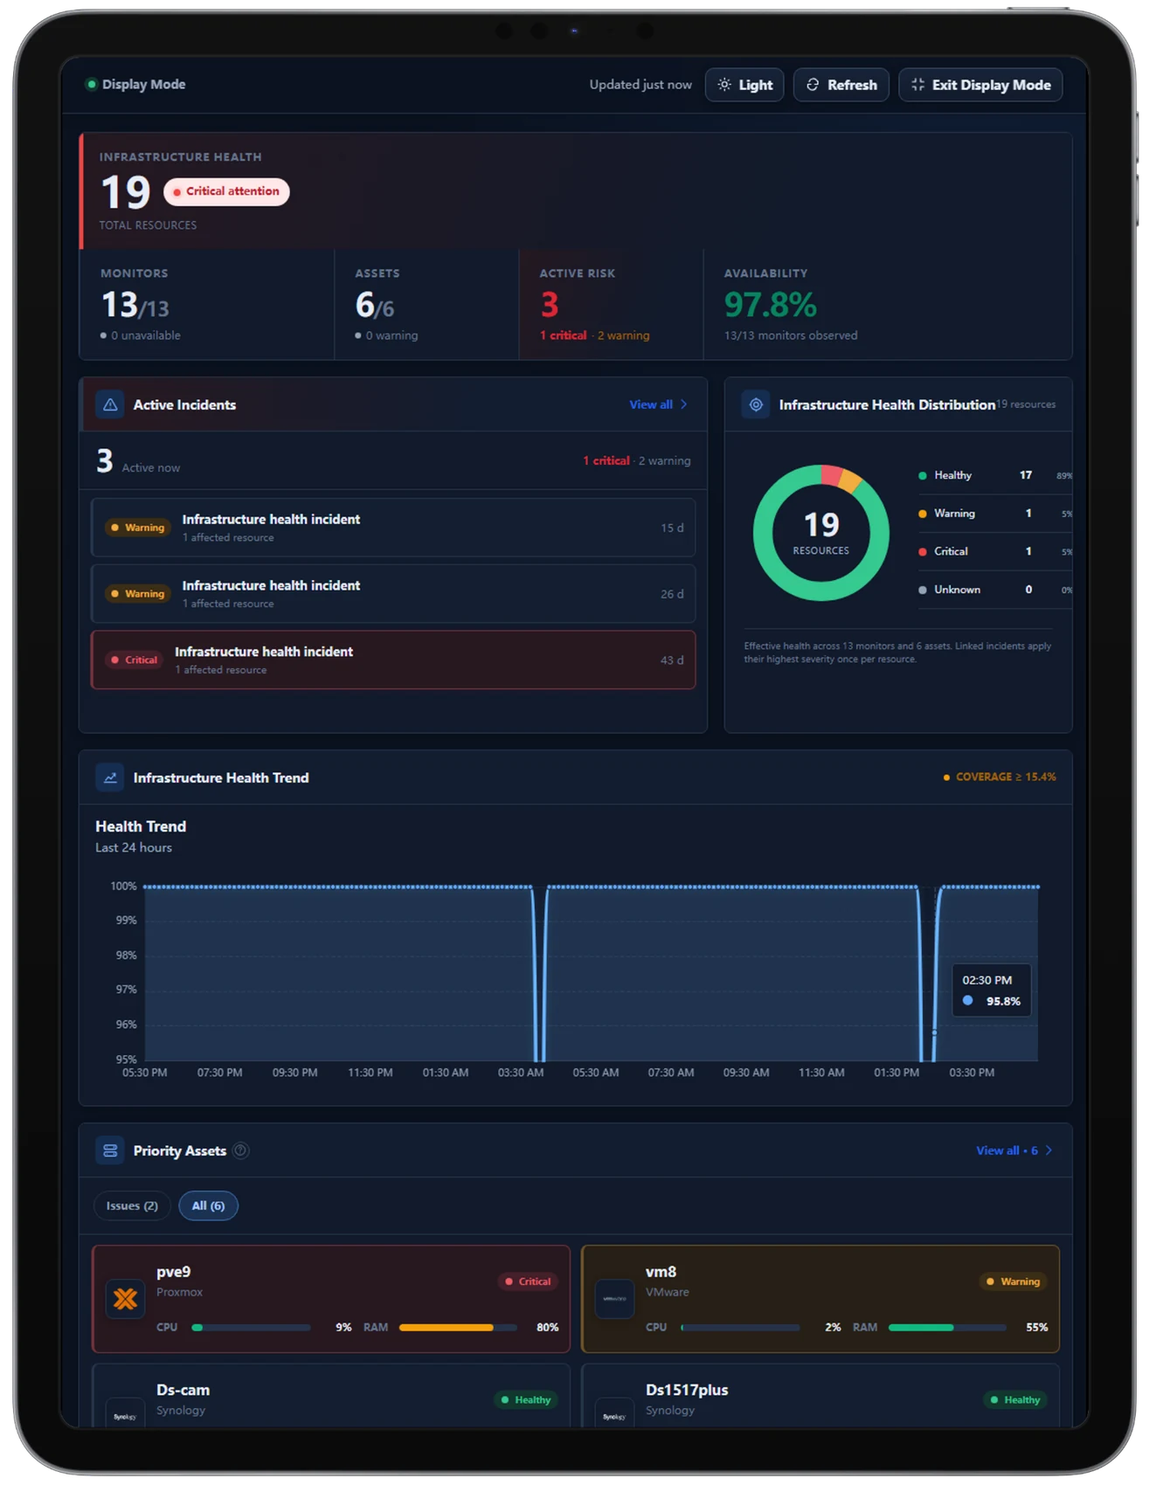Click the Warning legend entry in distribution
1149x1485 pixels.
[994, 514]
